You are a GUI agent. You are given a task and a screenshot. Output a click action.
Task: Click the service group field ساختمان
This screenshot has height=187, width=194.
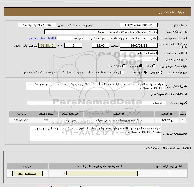(96, 103)
